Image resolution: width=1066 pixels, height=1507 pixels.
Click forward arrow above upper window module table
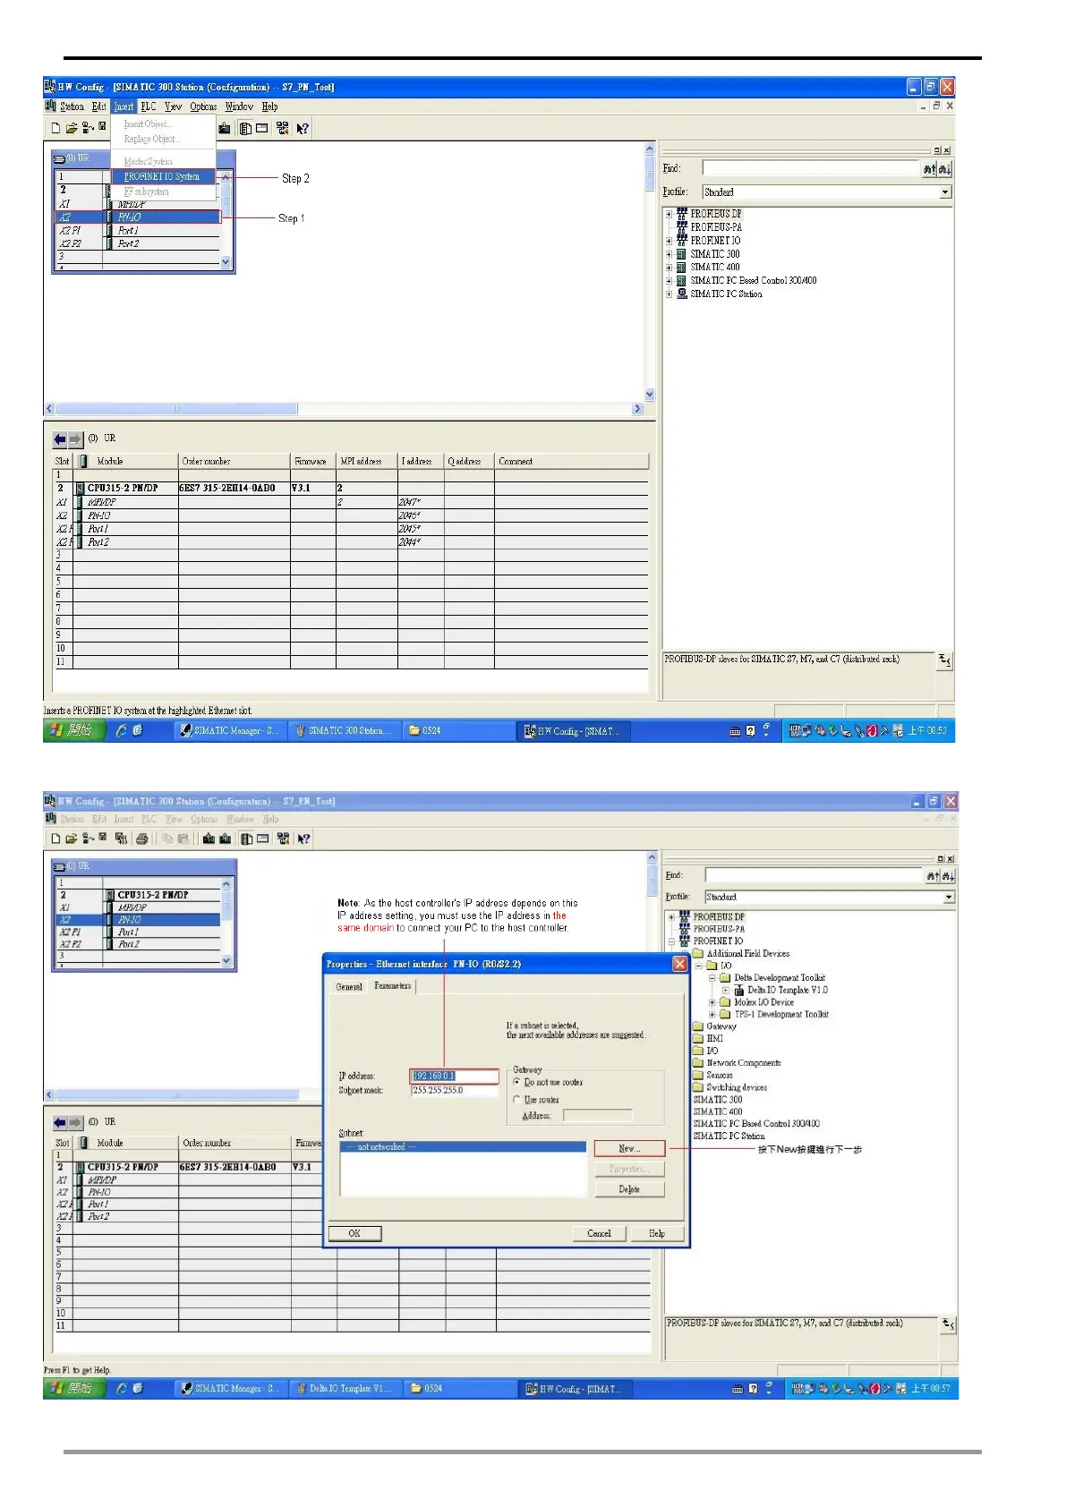pyautogui.click(x=75, y=439)
